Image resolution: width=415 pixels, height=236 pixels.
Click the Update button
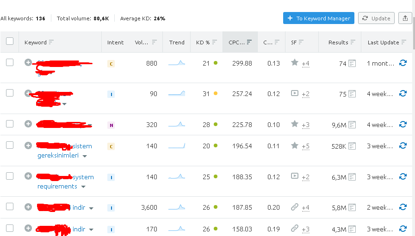coord(376,18)
